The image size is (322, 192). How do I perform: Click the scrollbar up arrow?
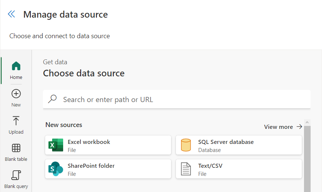click(307, 122)
